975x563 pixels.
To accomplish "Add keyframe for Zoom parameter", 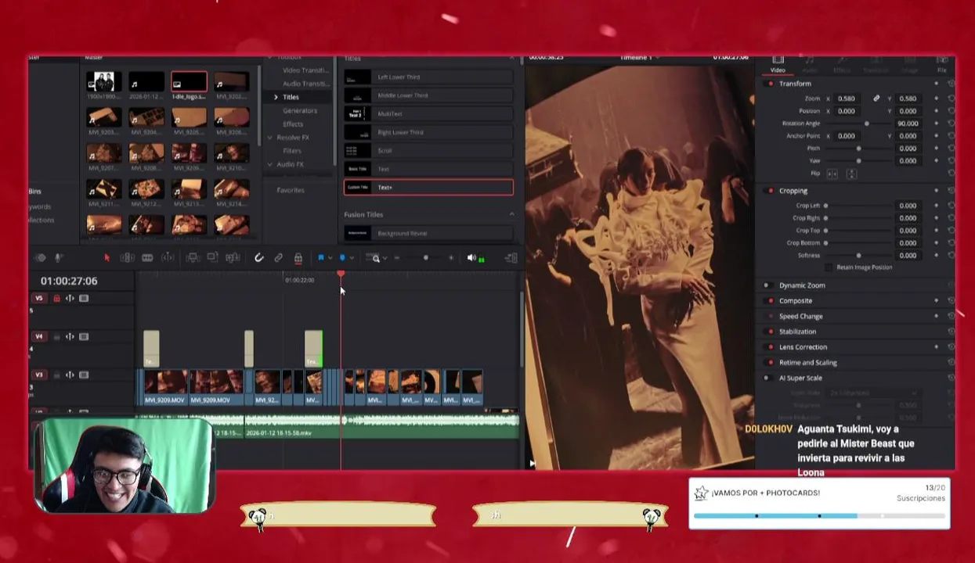I will click(937, 99).
